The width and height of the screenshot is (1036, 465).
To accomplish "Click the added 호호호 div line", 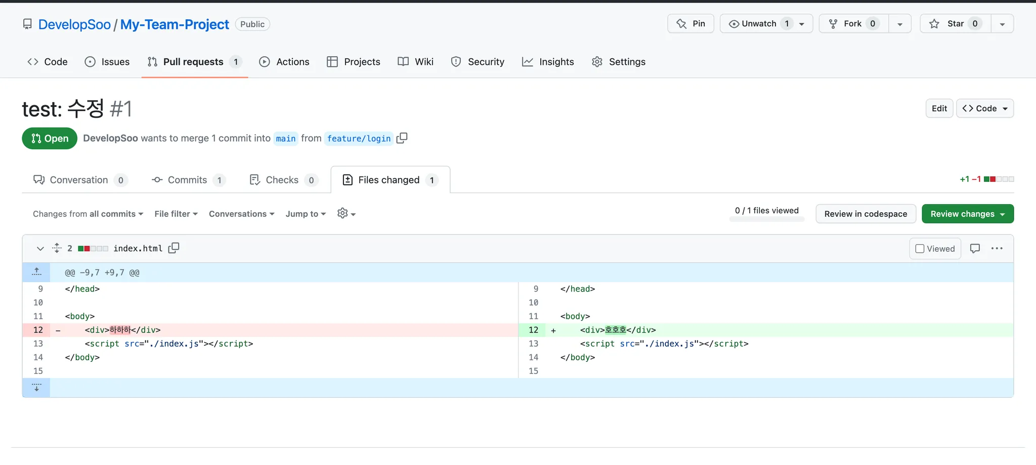I will click(x=780, y=330).
